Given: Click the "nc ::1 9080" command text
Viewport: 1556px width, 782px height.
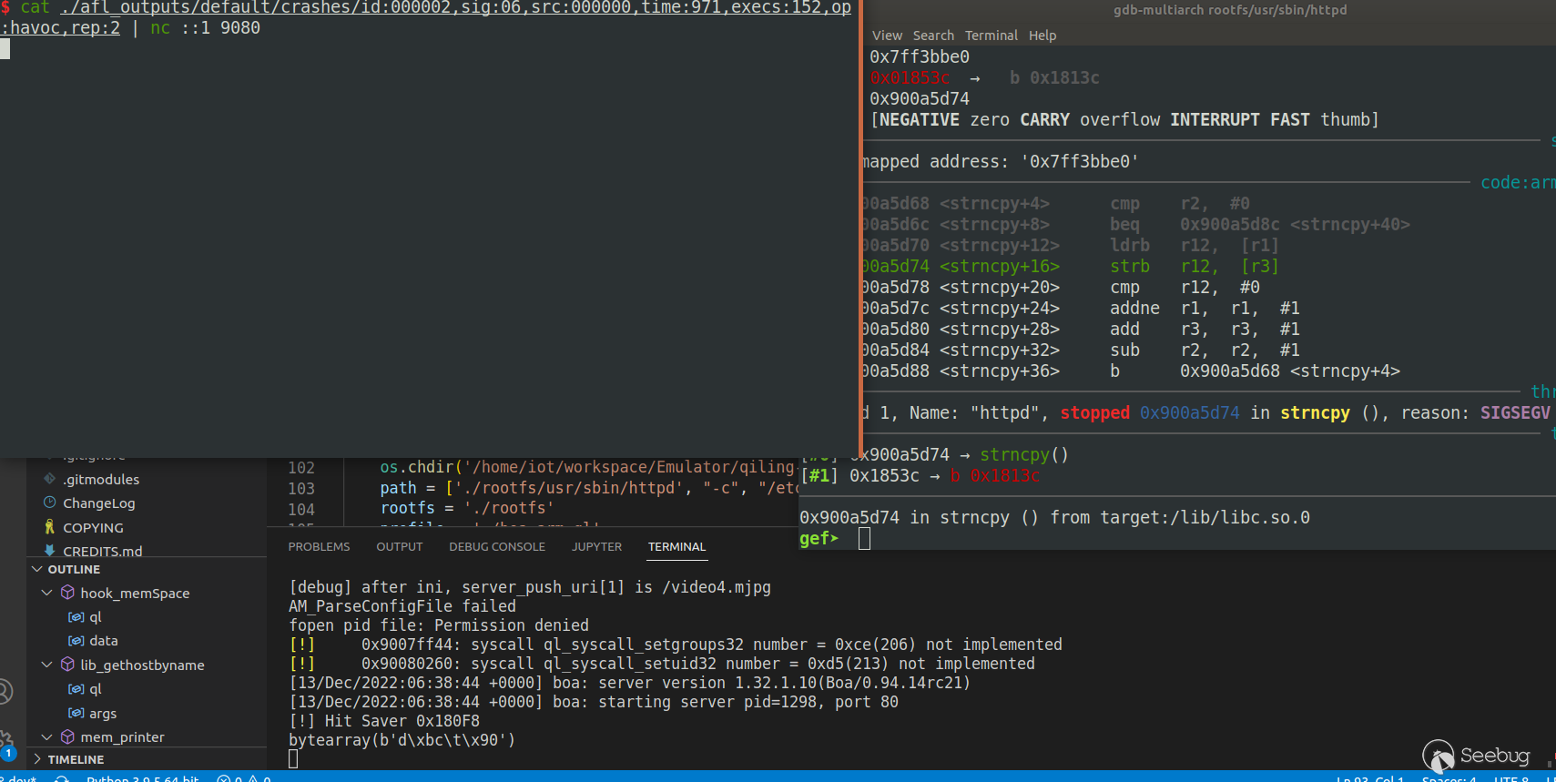Looking at the screenshot, I should pos(205,28).
